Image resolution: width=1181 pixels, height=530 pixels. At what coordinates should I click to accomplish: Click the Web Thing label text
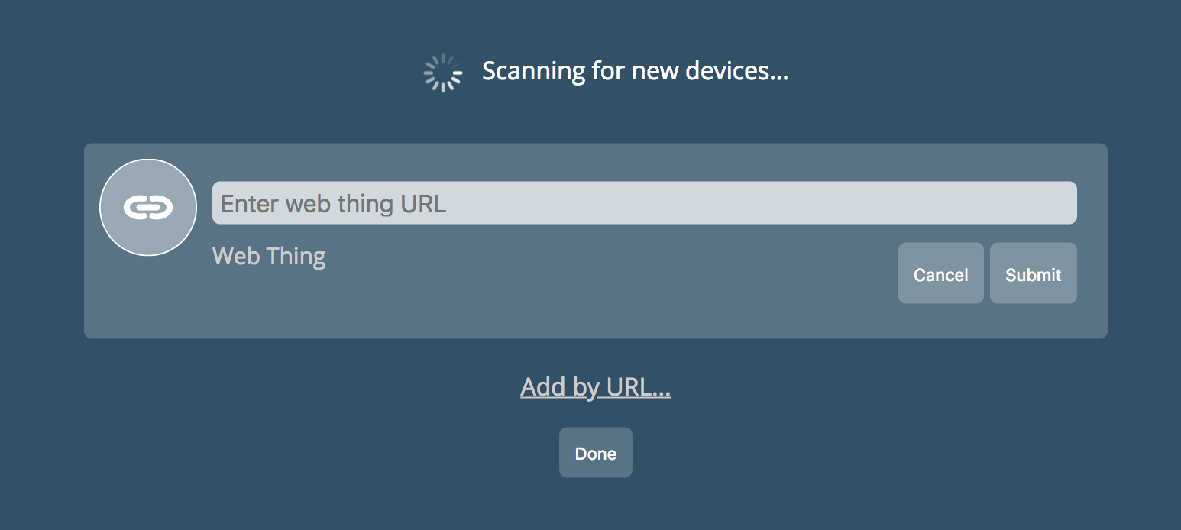(269, 256)
